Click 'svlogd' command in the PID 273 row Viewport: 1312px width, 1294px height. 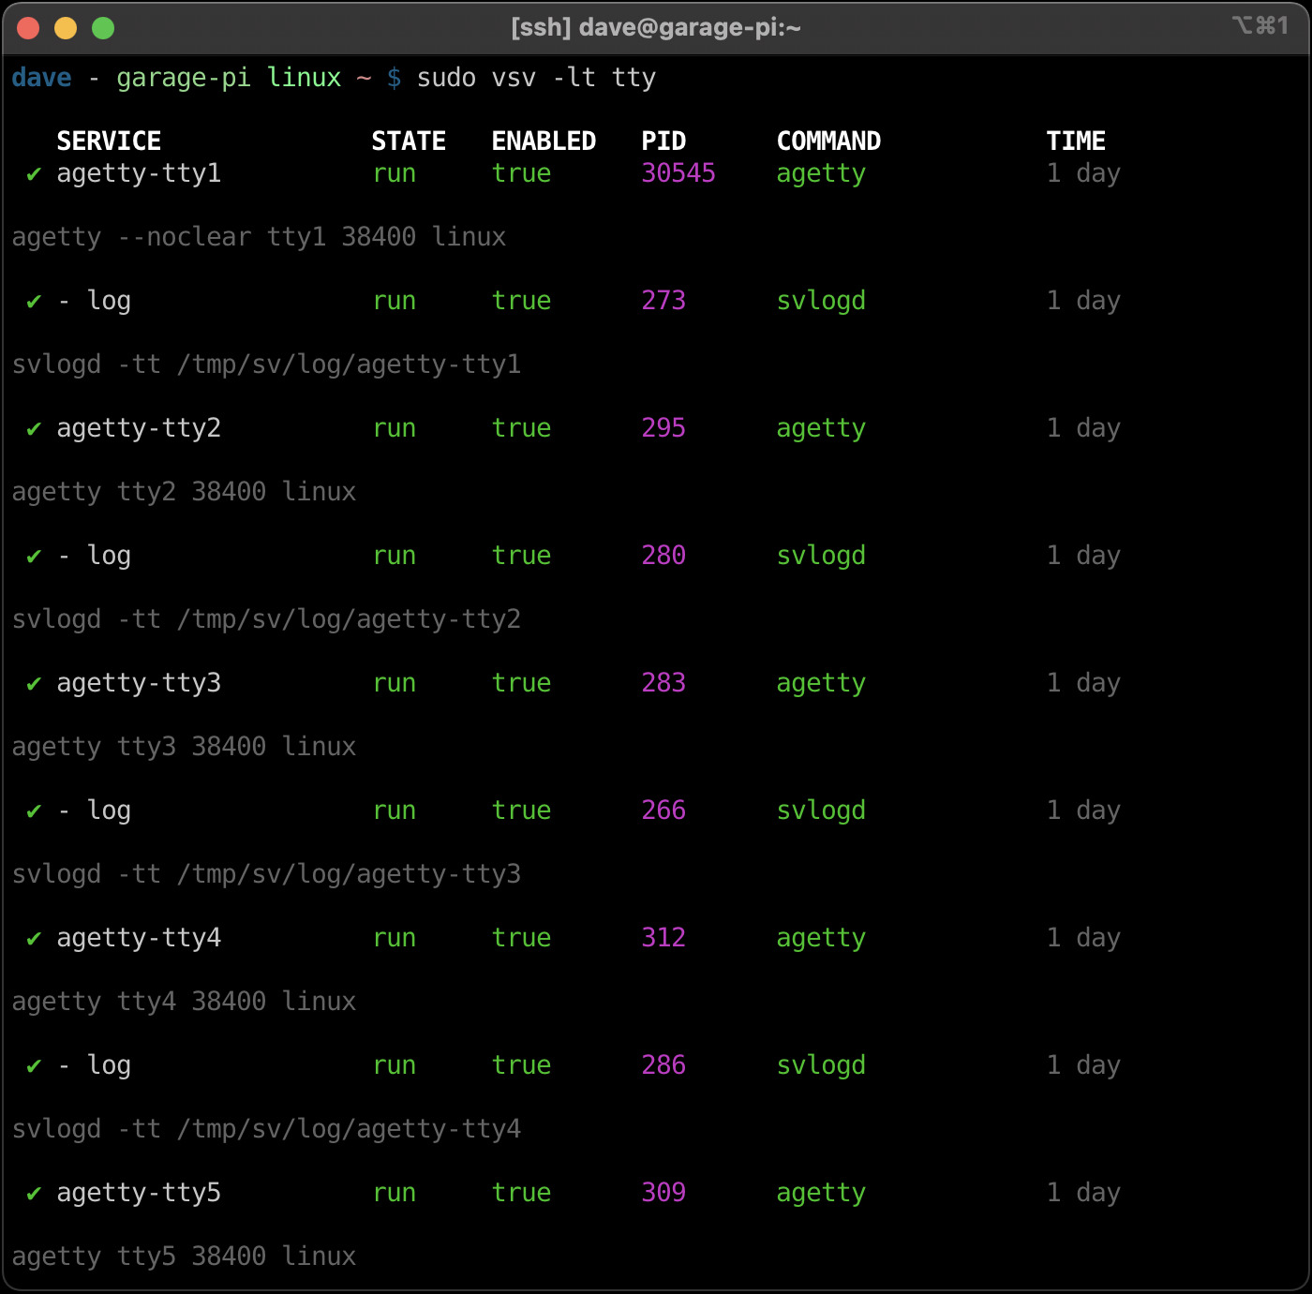[x=821, y=302]
